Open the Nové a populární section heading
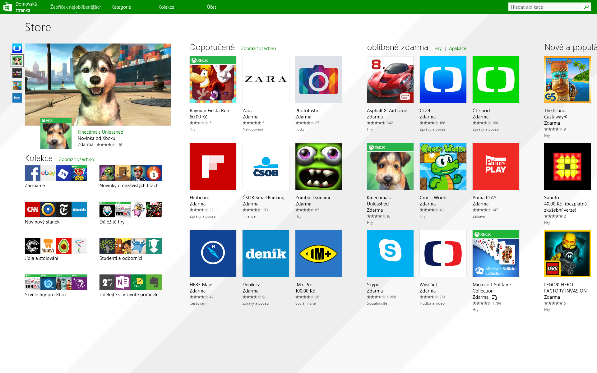 tap(571, 47)
